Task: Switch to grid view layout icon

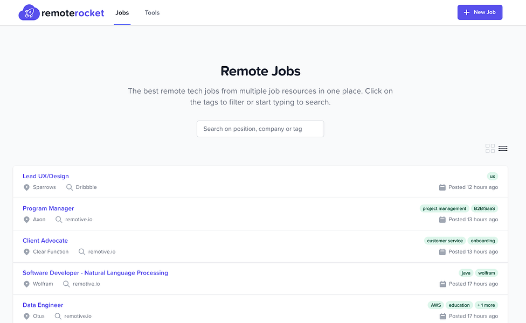Action: point(490,148)
